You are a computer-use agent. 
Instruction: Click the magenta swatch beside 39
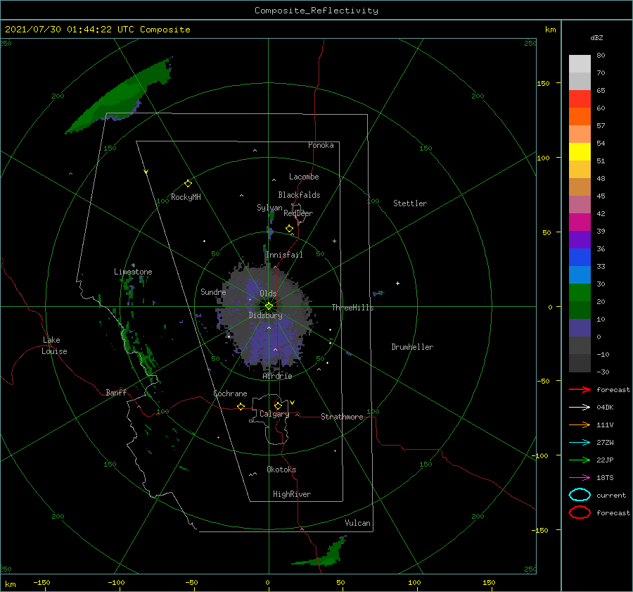[x=580, y=222]
